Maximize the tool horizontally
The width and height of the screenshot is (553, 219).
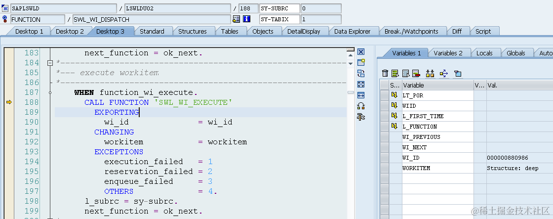361,95
